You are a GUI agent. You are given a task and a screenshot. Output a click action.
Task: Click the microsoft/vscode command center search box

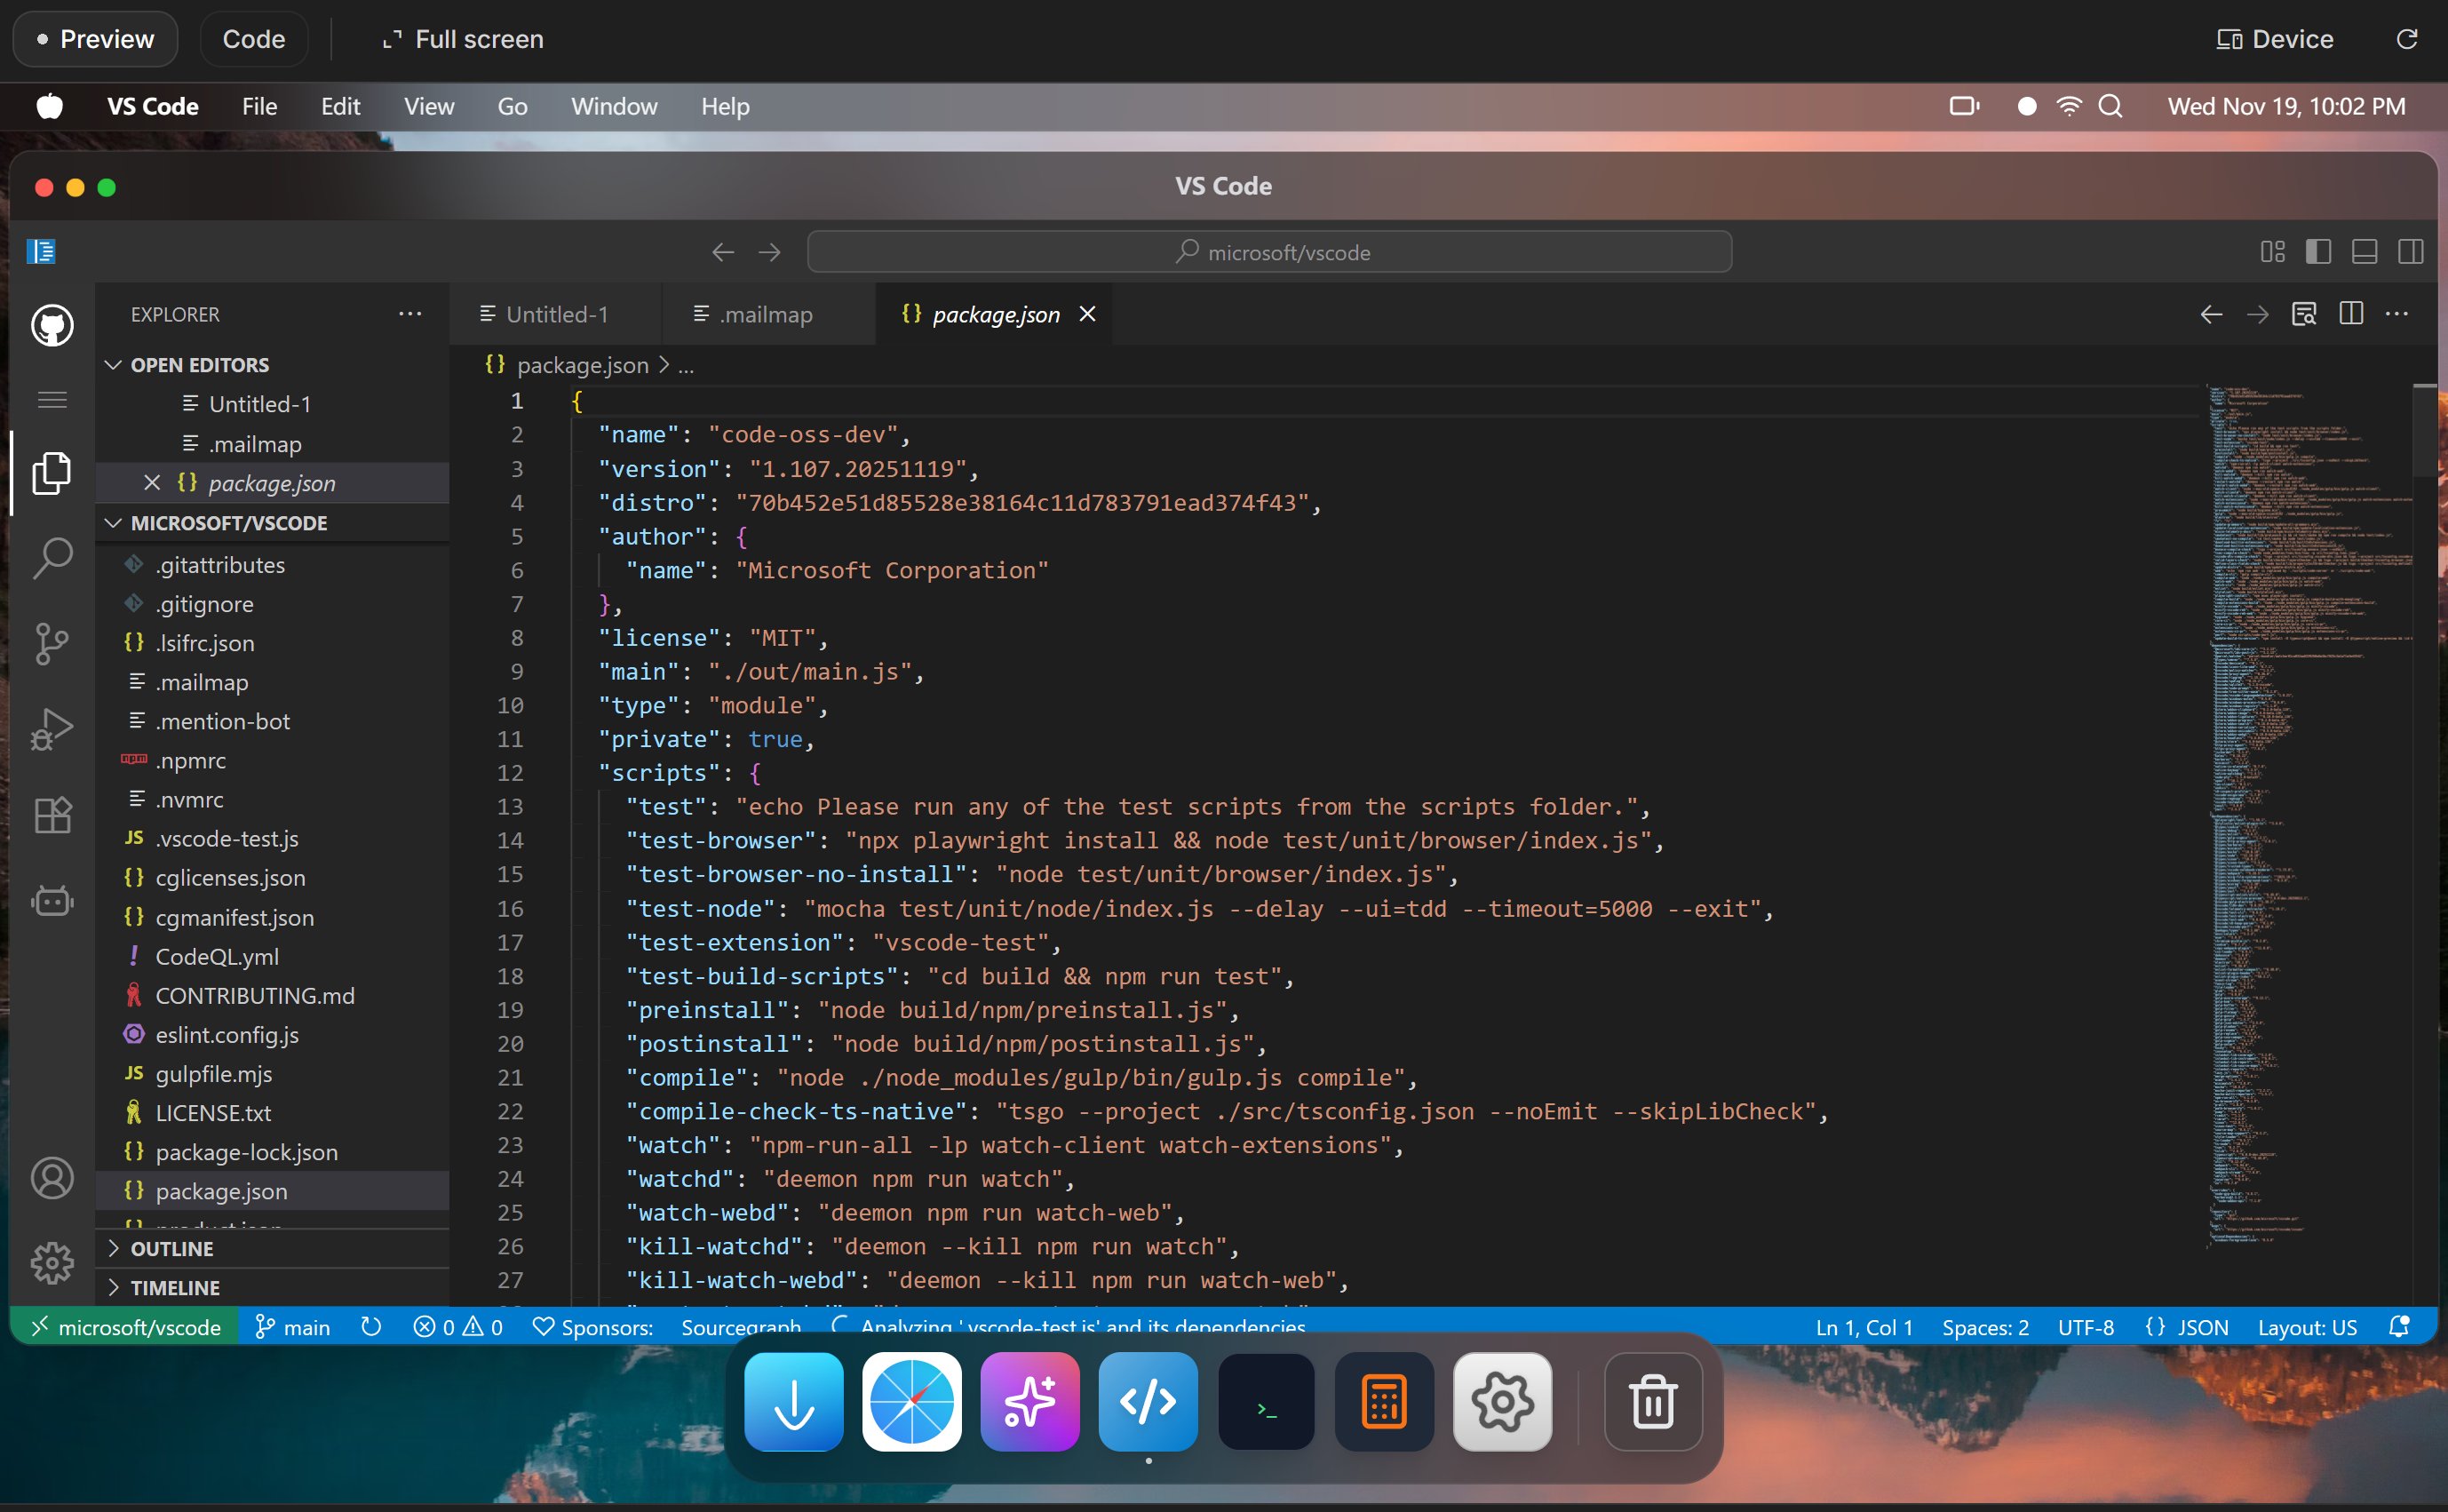(x=1269, y=252)
